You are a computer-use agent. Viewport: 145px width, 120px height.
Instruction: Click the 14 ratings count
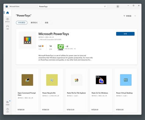50,46
